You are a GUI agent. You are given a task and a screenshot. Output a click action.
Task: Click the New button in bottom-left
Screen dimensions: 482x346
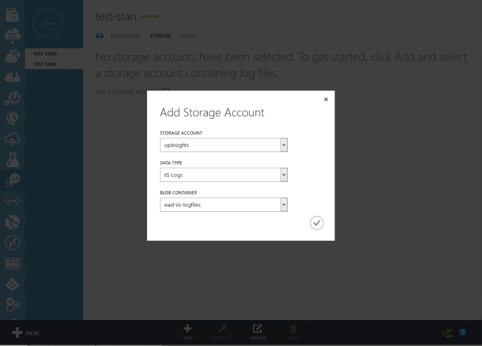click(26, 333)
